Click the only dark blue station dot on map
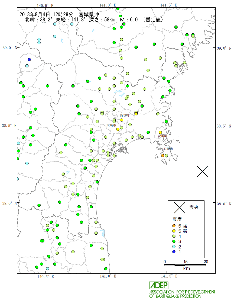 (29, 59)
